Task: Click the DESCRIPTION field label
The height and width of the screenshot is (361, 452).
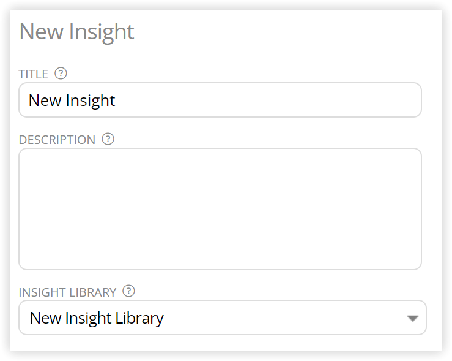Action: pos(57,140)
